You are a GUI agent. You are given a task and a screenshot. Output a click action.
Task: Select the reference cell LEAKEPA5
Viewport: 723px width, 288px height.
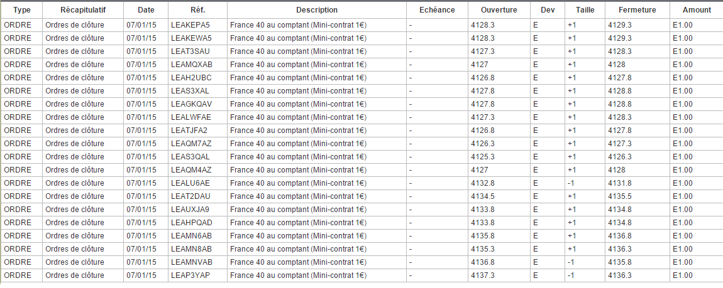(x=190, y=25)
